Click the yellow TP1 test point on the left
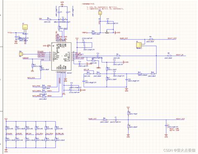Image resolution: width=198 pixels, height=154 pixels. [20, 54]
